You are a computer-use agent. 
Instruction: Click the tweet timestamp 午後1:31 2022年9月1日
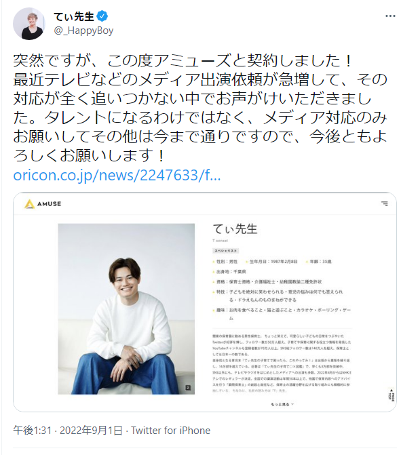[68, 431]
